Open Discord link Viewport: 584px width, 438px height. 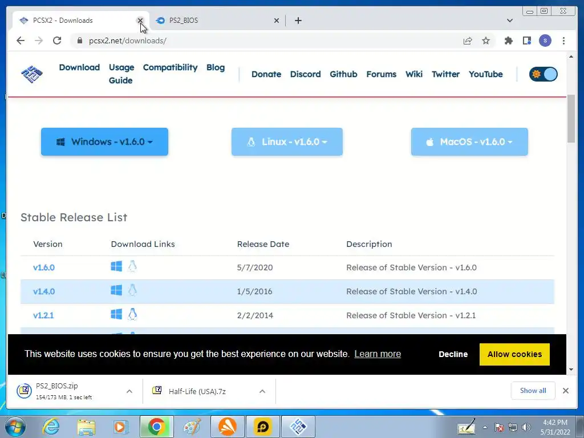click(x=306, y=74)
